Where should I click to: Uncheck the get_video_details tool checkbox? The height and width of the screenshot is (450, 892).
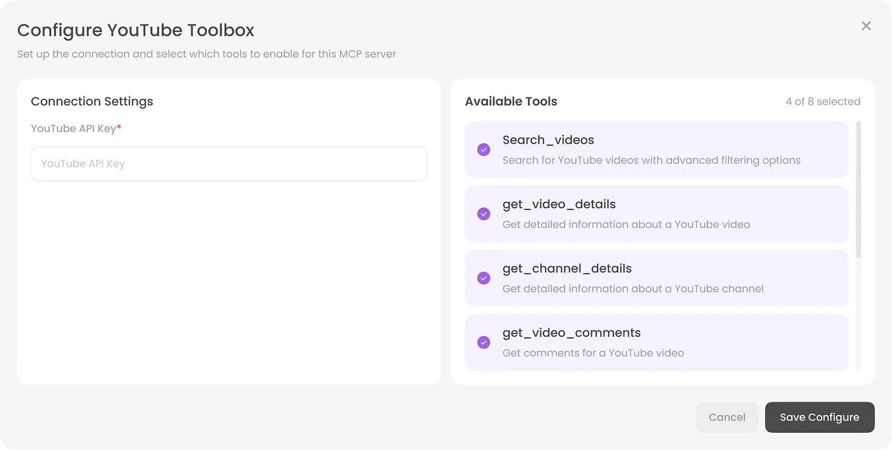pos(484,214)
